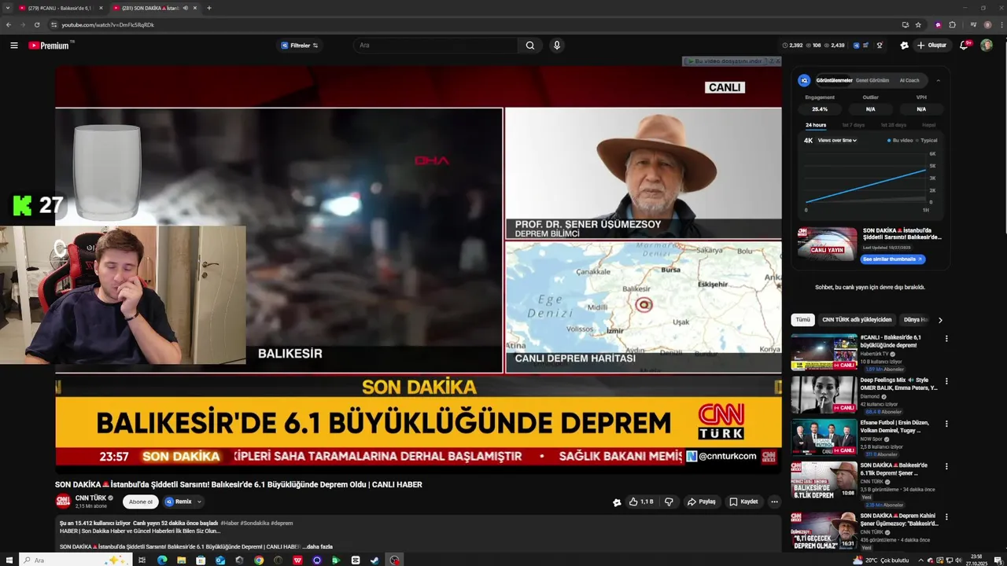Bookmark this page with star icon
The width and height of the screenshot is (1007, 566).
pos(918,24)
